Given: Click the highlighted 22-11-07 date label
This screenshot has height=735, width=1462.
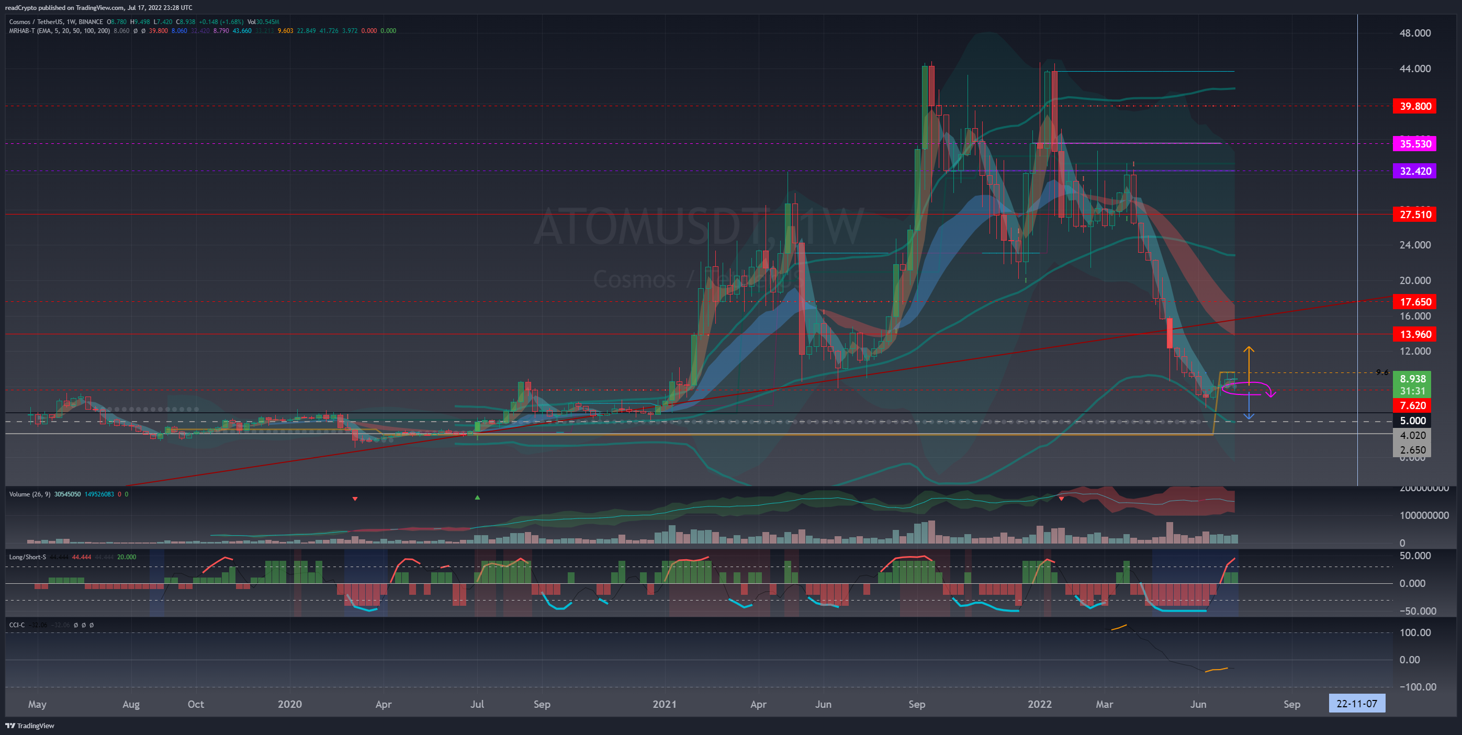Looking at the screenshot, I should point(1356,704).
